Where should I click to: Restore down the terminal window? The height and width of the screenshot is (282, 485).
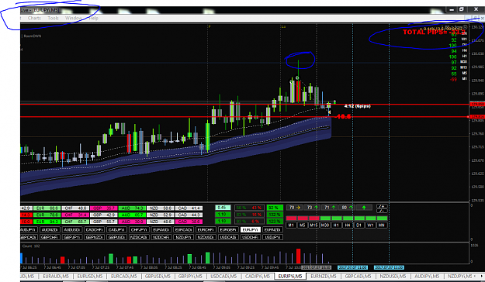click(461, 9)
